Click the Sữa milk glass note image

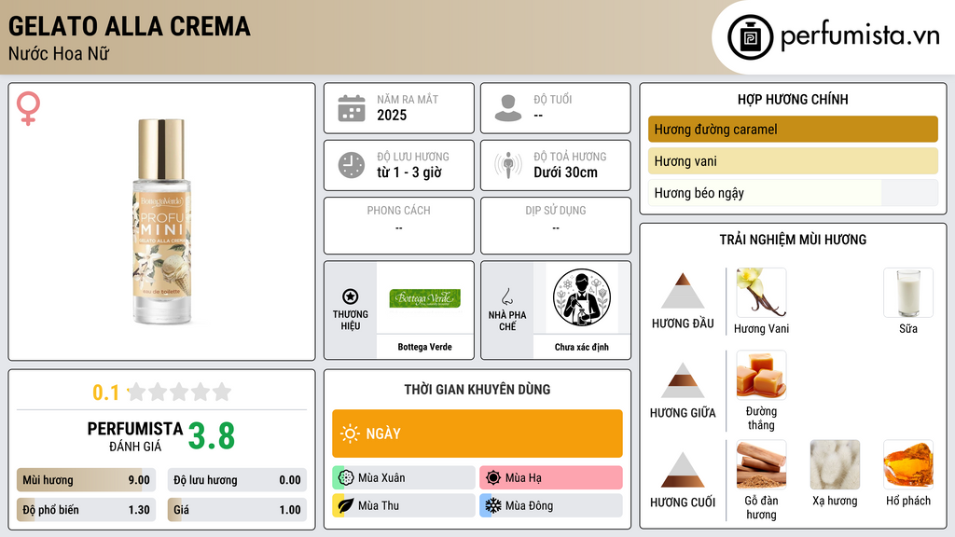(x=908, y=293)
